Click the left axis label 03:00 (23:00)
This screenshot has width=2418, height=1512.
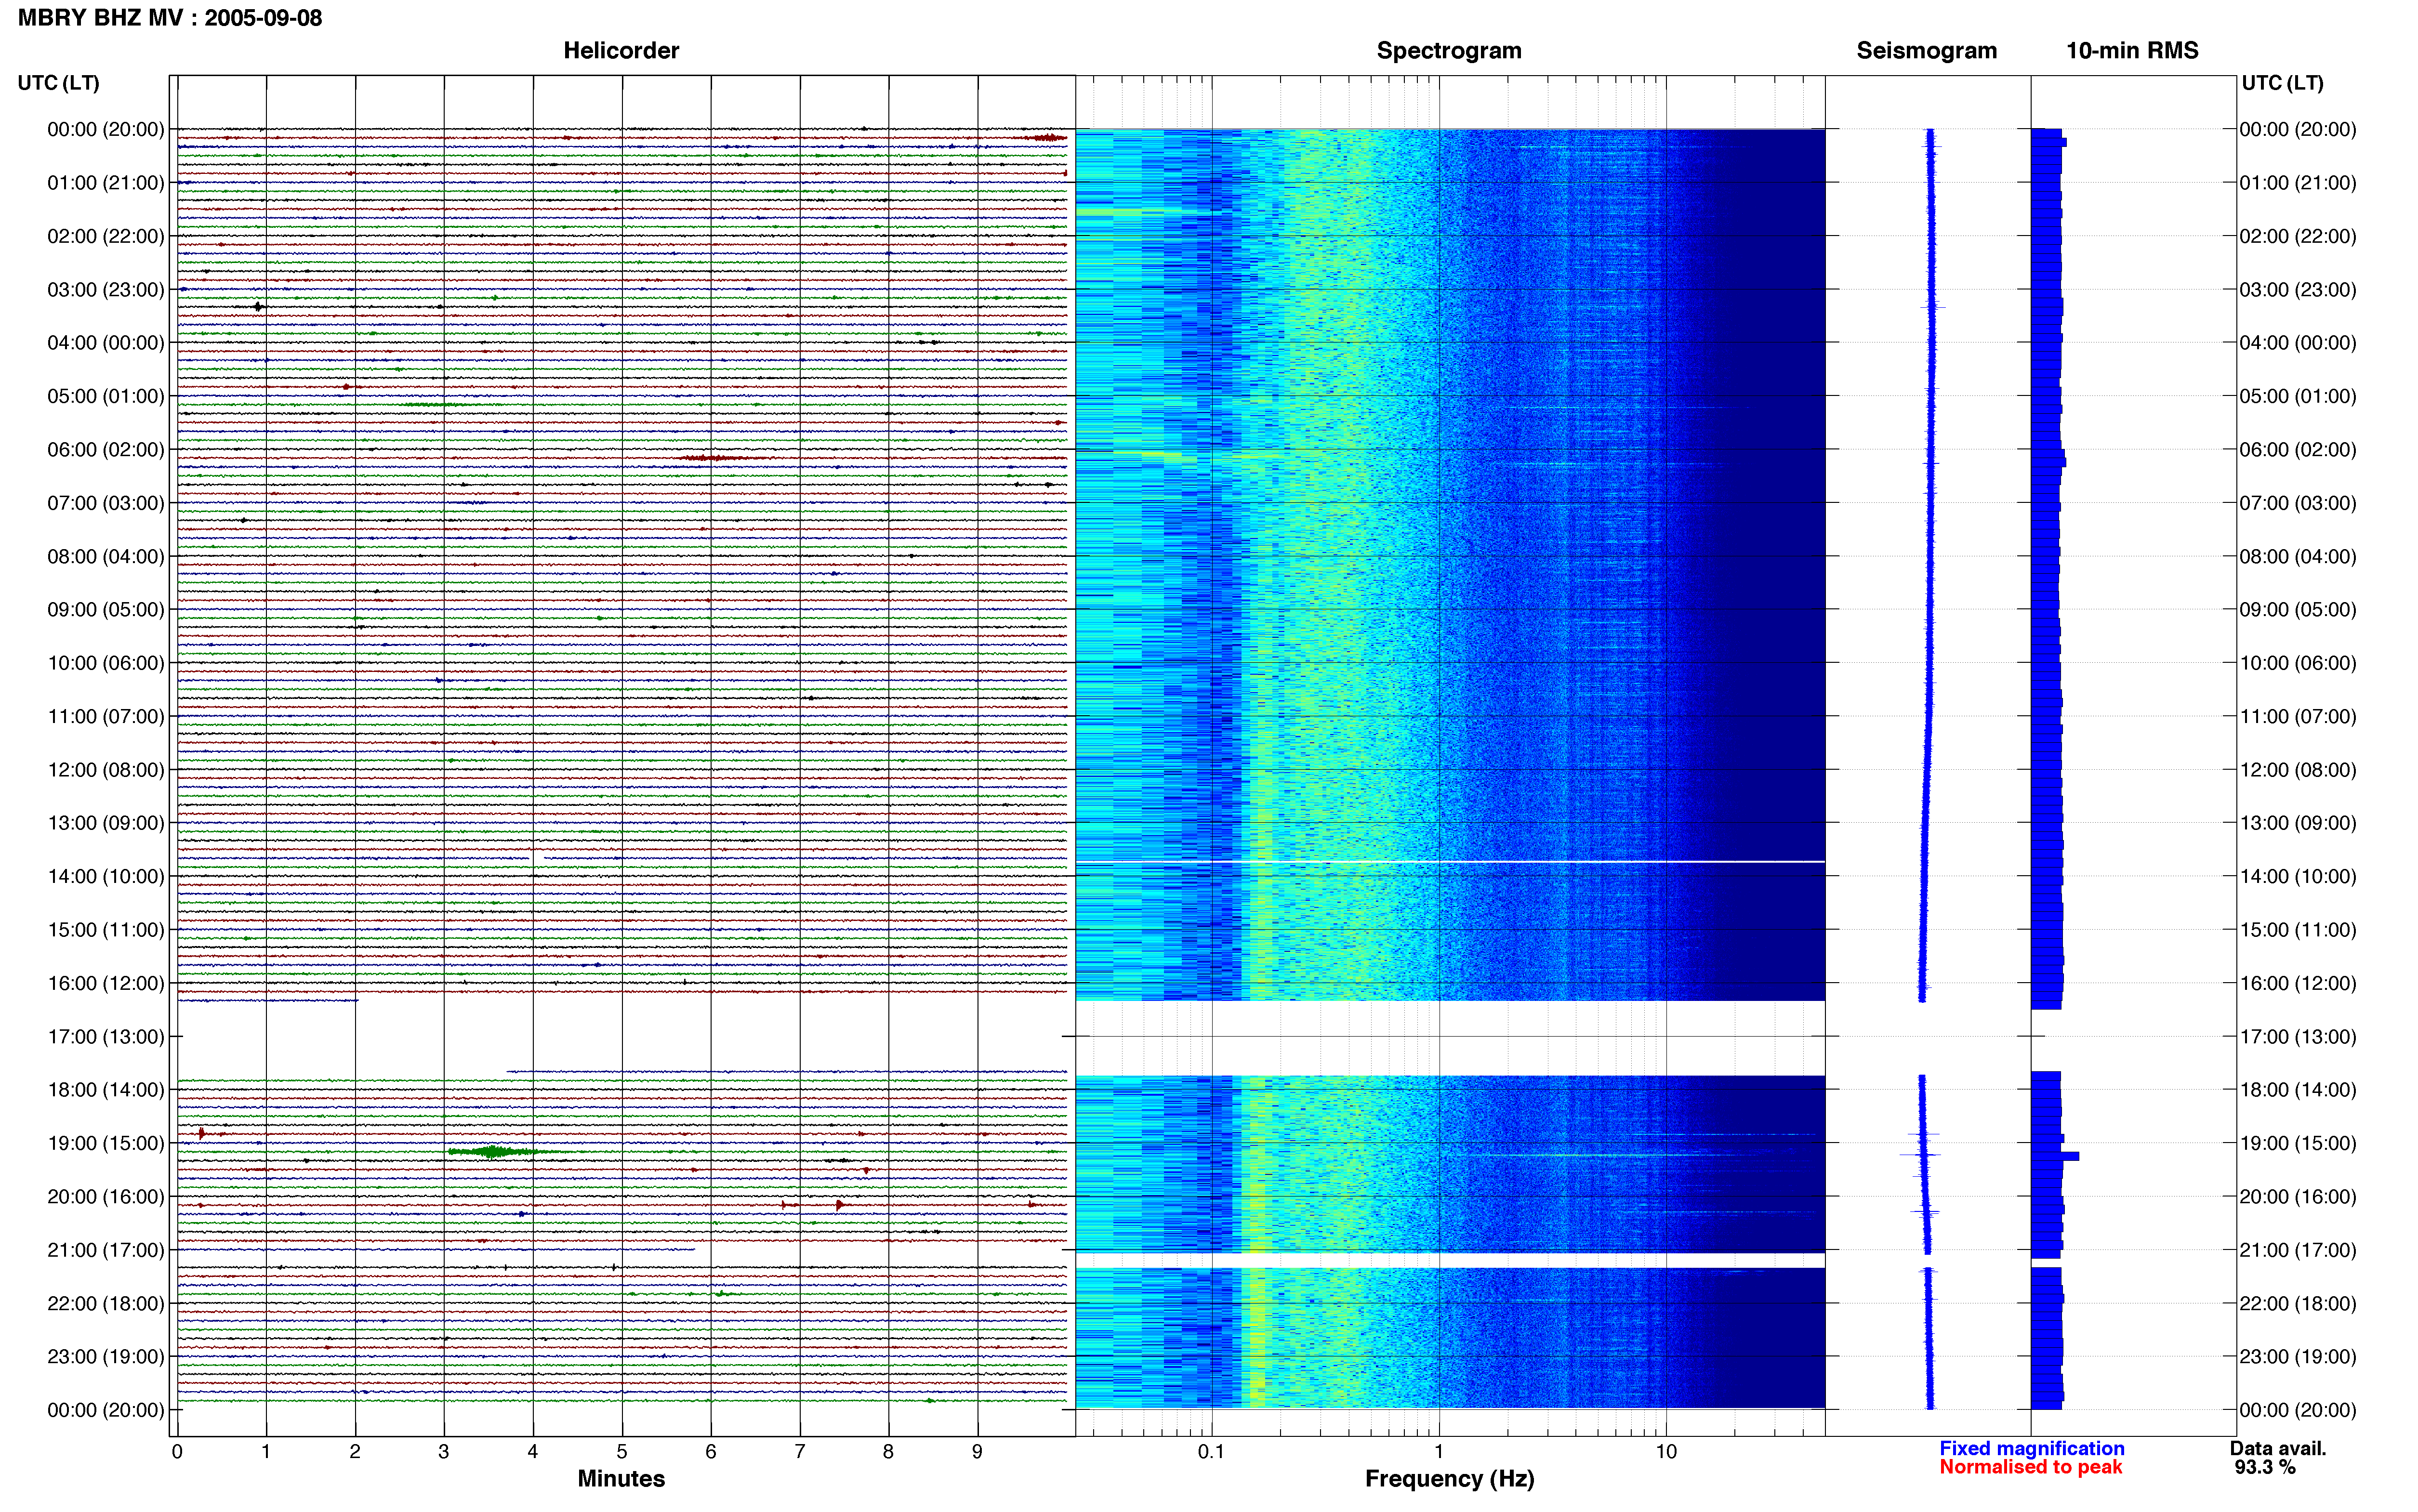click(106, 290)
